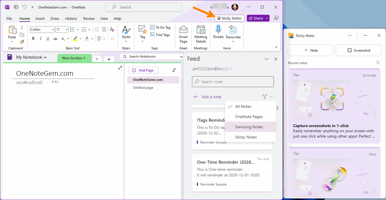The width and height of the screenshot is (386, 200).
Task: Create new Note in Sticky Notes window
Action: [x=311, y=50]
